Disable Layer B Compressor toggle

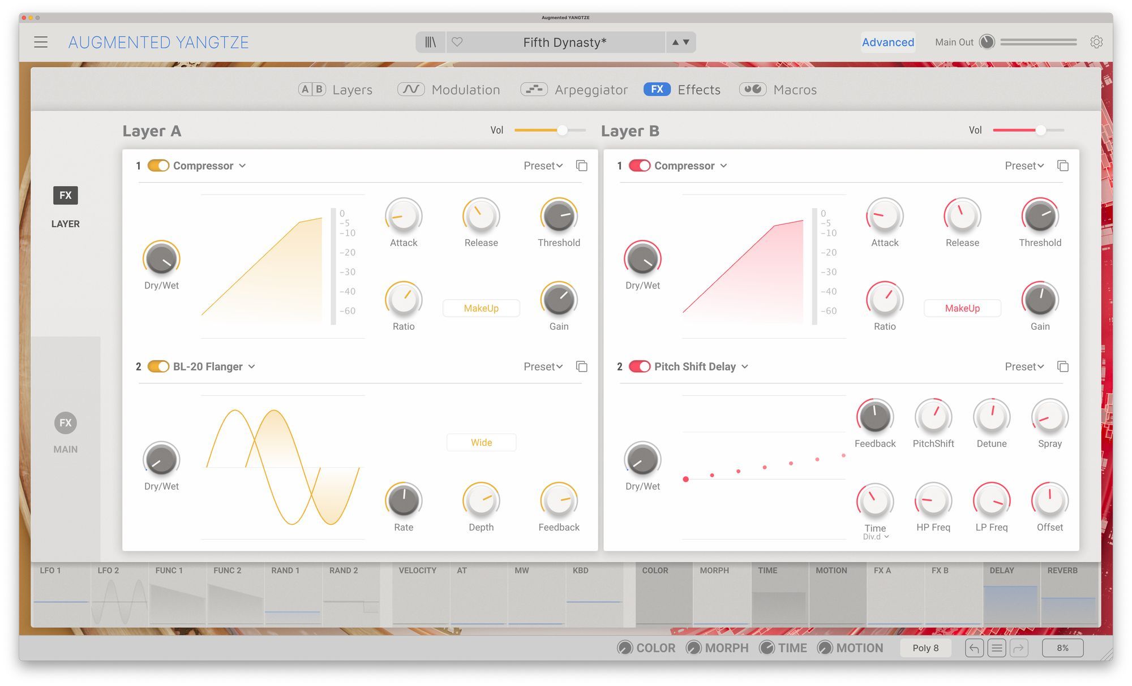(640, 166)
